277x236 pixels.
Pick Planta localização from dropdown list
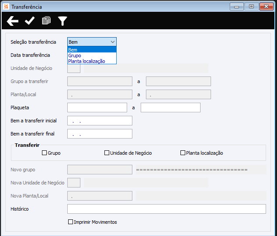pos(92,61)
